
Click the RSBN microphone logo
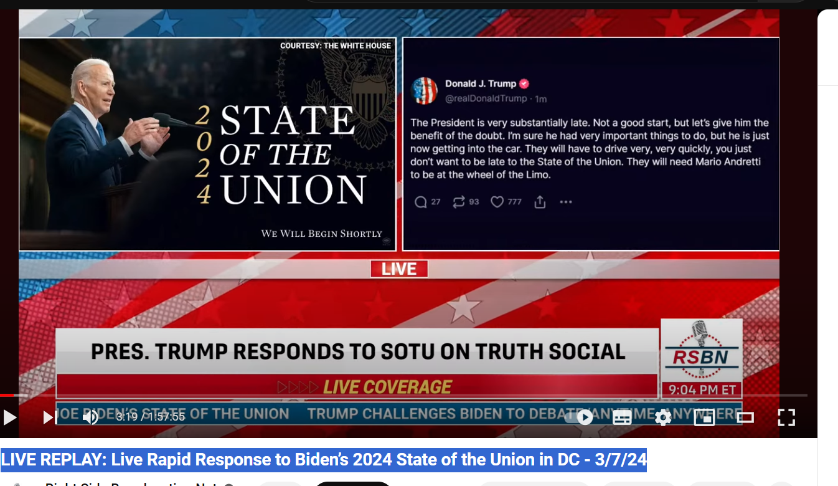tap(702, 350)
